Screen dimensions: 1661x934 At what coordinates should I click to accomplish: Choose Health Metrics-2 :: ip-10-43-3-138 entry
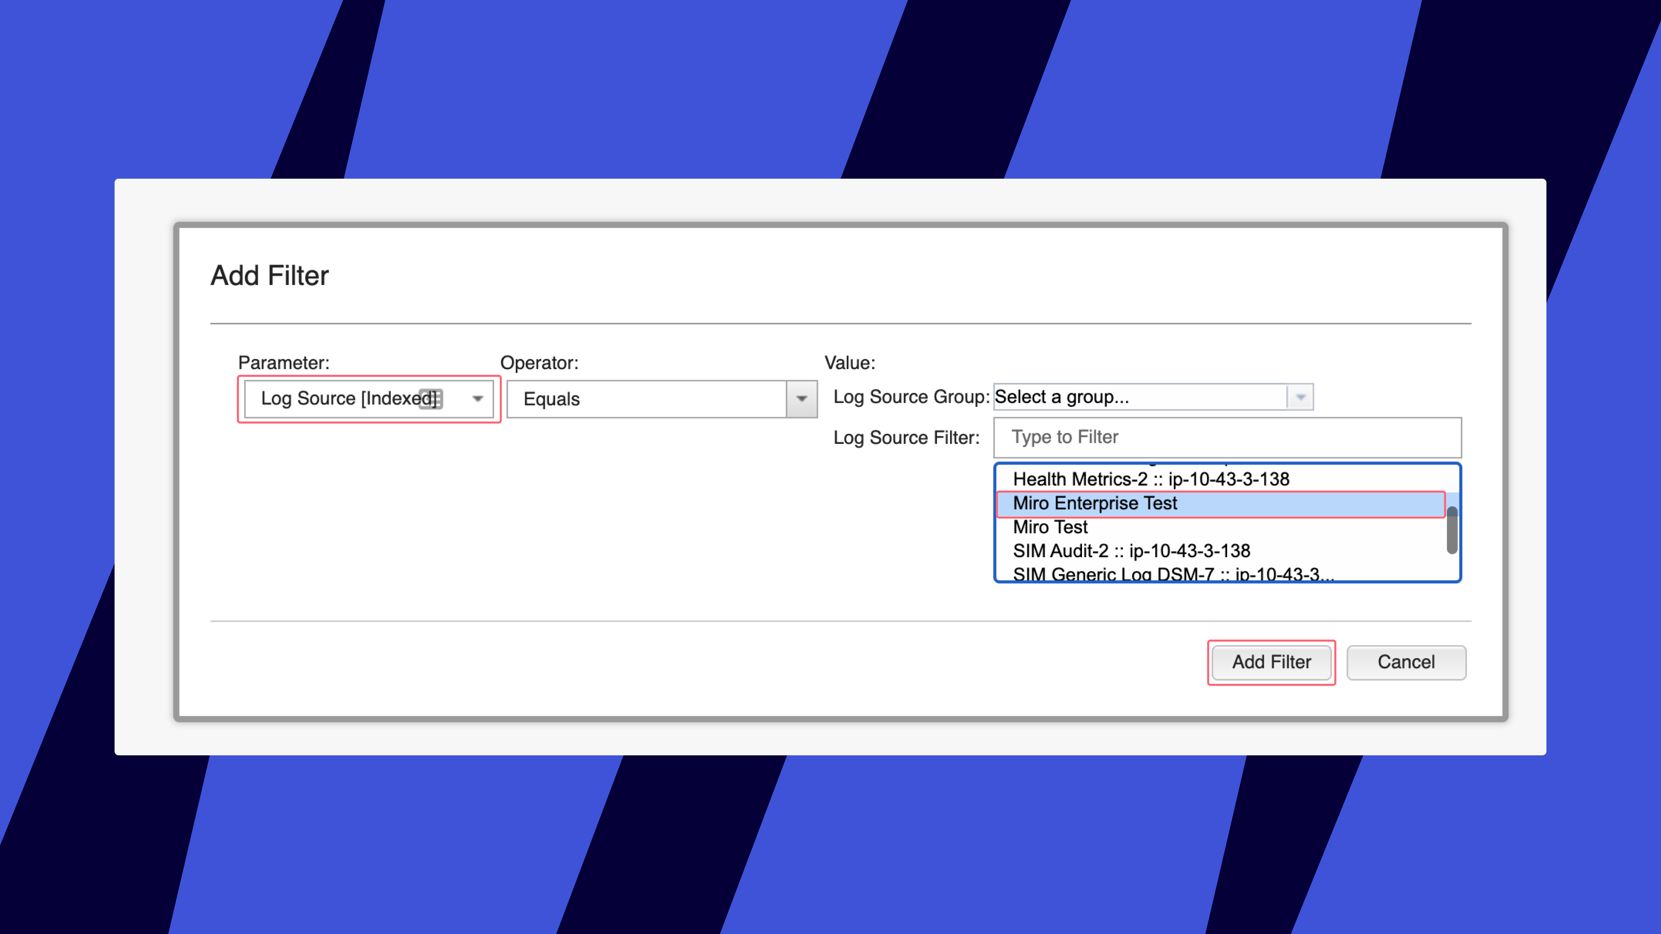click(1151, 480)
